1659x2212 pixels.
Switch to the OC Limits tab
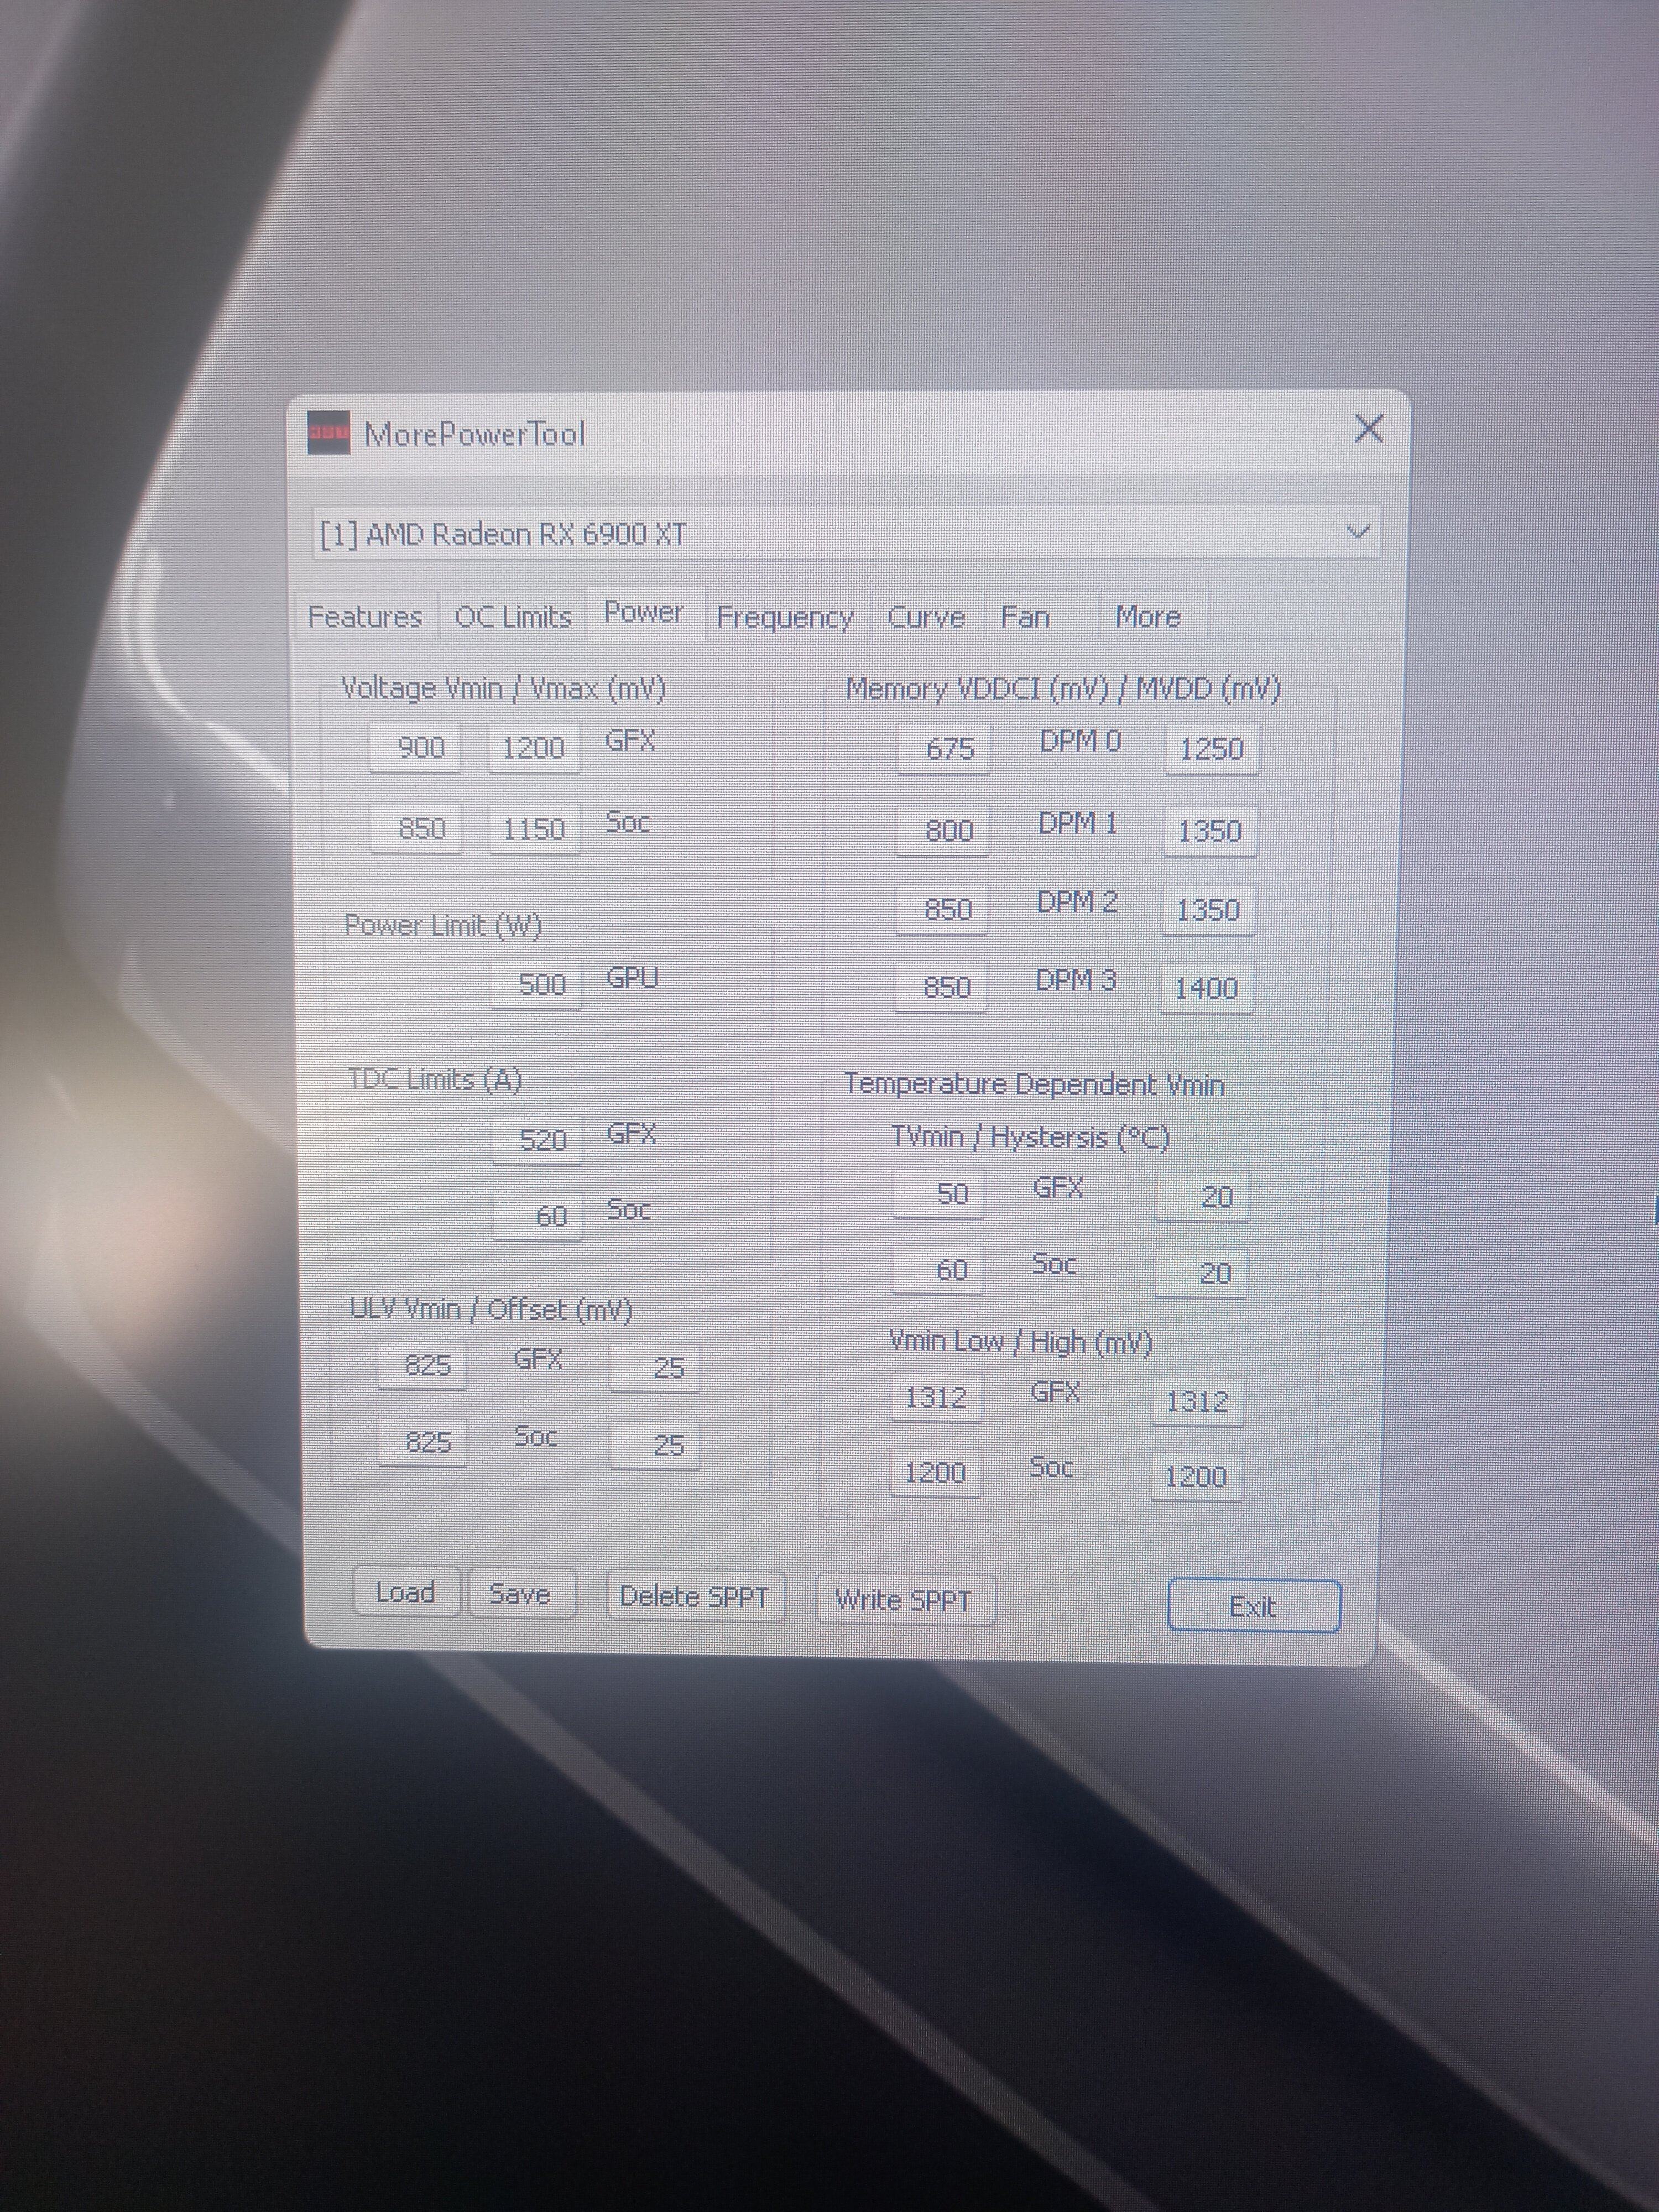click(513, 617)
